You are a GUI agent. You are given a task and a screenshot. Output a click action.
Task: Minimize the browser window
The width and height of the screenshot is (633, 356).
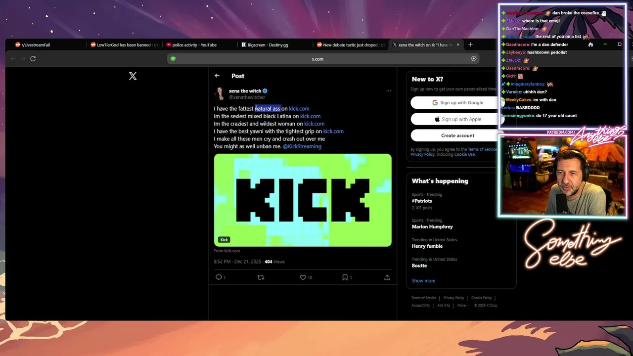coord(605,44)
